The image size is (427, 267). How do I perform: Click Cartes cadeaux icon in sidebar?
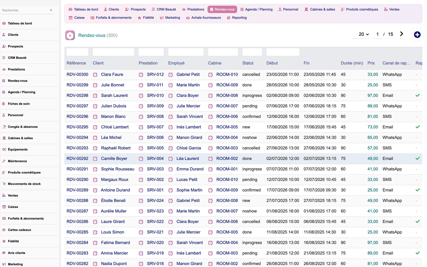tap(4, 230)
